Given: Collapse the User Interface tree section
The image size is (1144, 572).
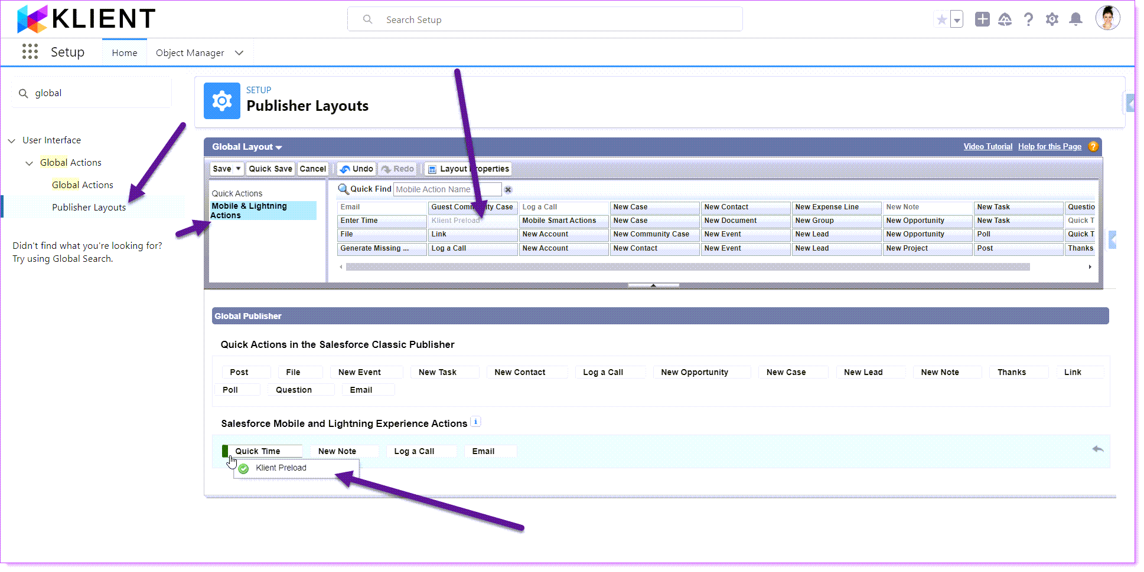Looking at the screenshot, I should coord(12,141).
